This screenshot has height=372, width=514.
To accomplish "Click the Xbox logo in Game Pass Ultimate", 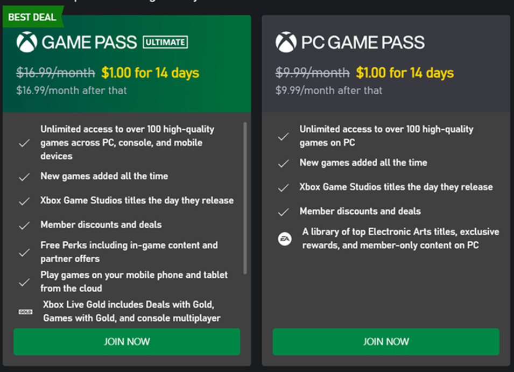I will pyautogui.click(x=27, y=42).
